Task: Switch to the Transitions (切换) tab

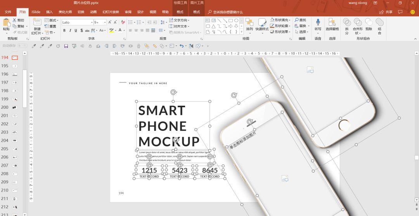Action: tap(81, 12)
